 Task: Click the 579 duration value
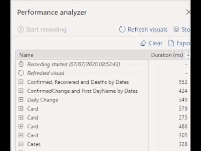click(x=183, y=109)
